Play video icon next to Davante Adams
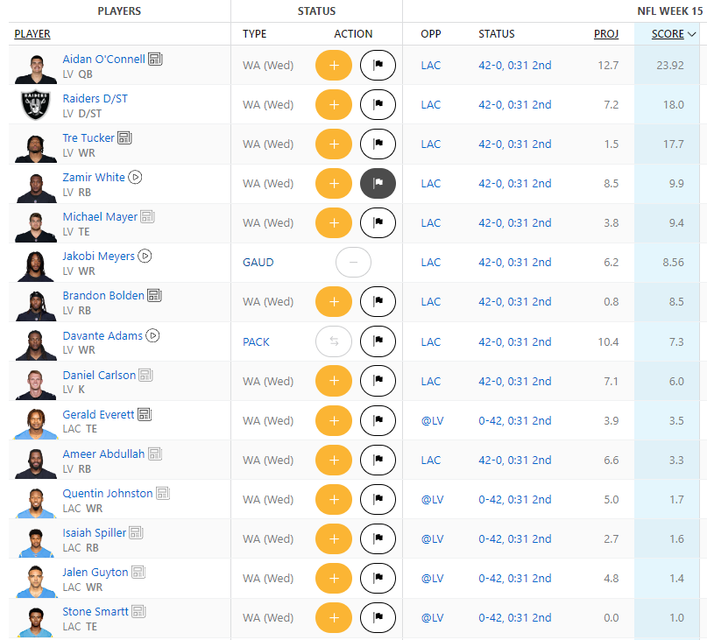Screen dimensions: 707x640 coord(152,336)
